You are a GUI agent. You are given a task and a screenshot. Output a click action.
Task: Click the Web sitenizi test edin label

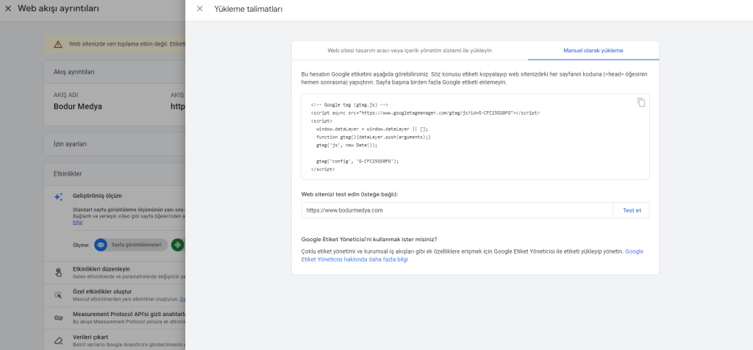click(349, 194)
